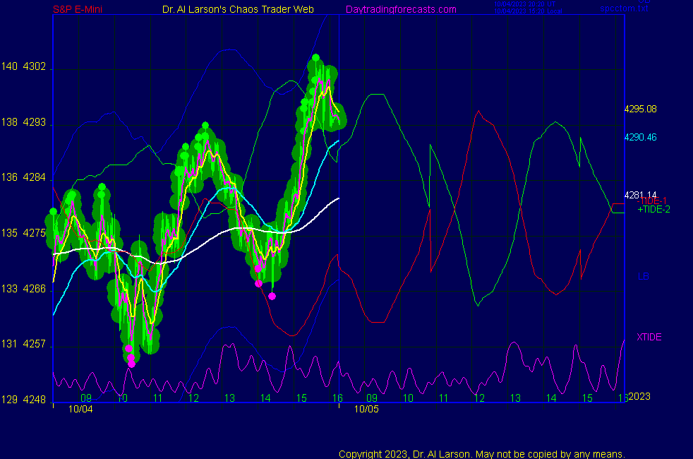Select the white 4281.14 average value
Image resolution: width=693 pixels, height=459 pixels.
[x=640, y=195]
